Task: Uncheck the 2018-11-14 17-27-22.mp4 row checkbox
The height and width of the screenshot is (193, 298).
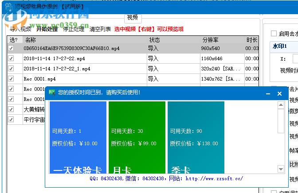Action: click(x=11, y=58)
